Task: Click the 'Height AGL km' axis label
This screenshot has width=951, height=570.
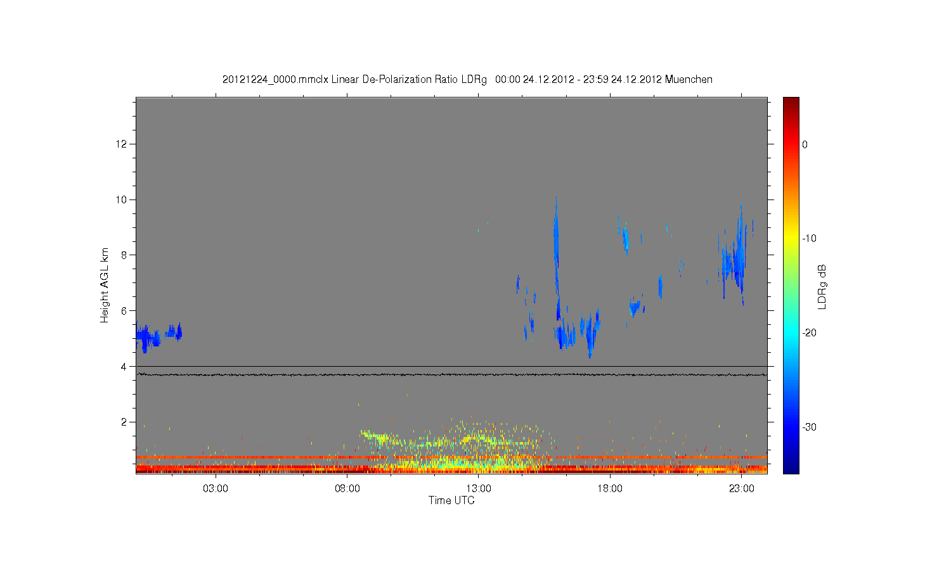Action: coord(105,285)
